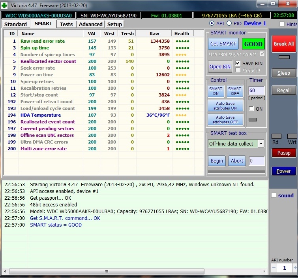
Task: Click the Open BIN button
Action: (x=220, y=67)
